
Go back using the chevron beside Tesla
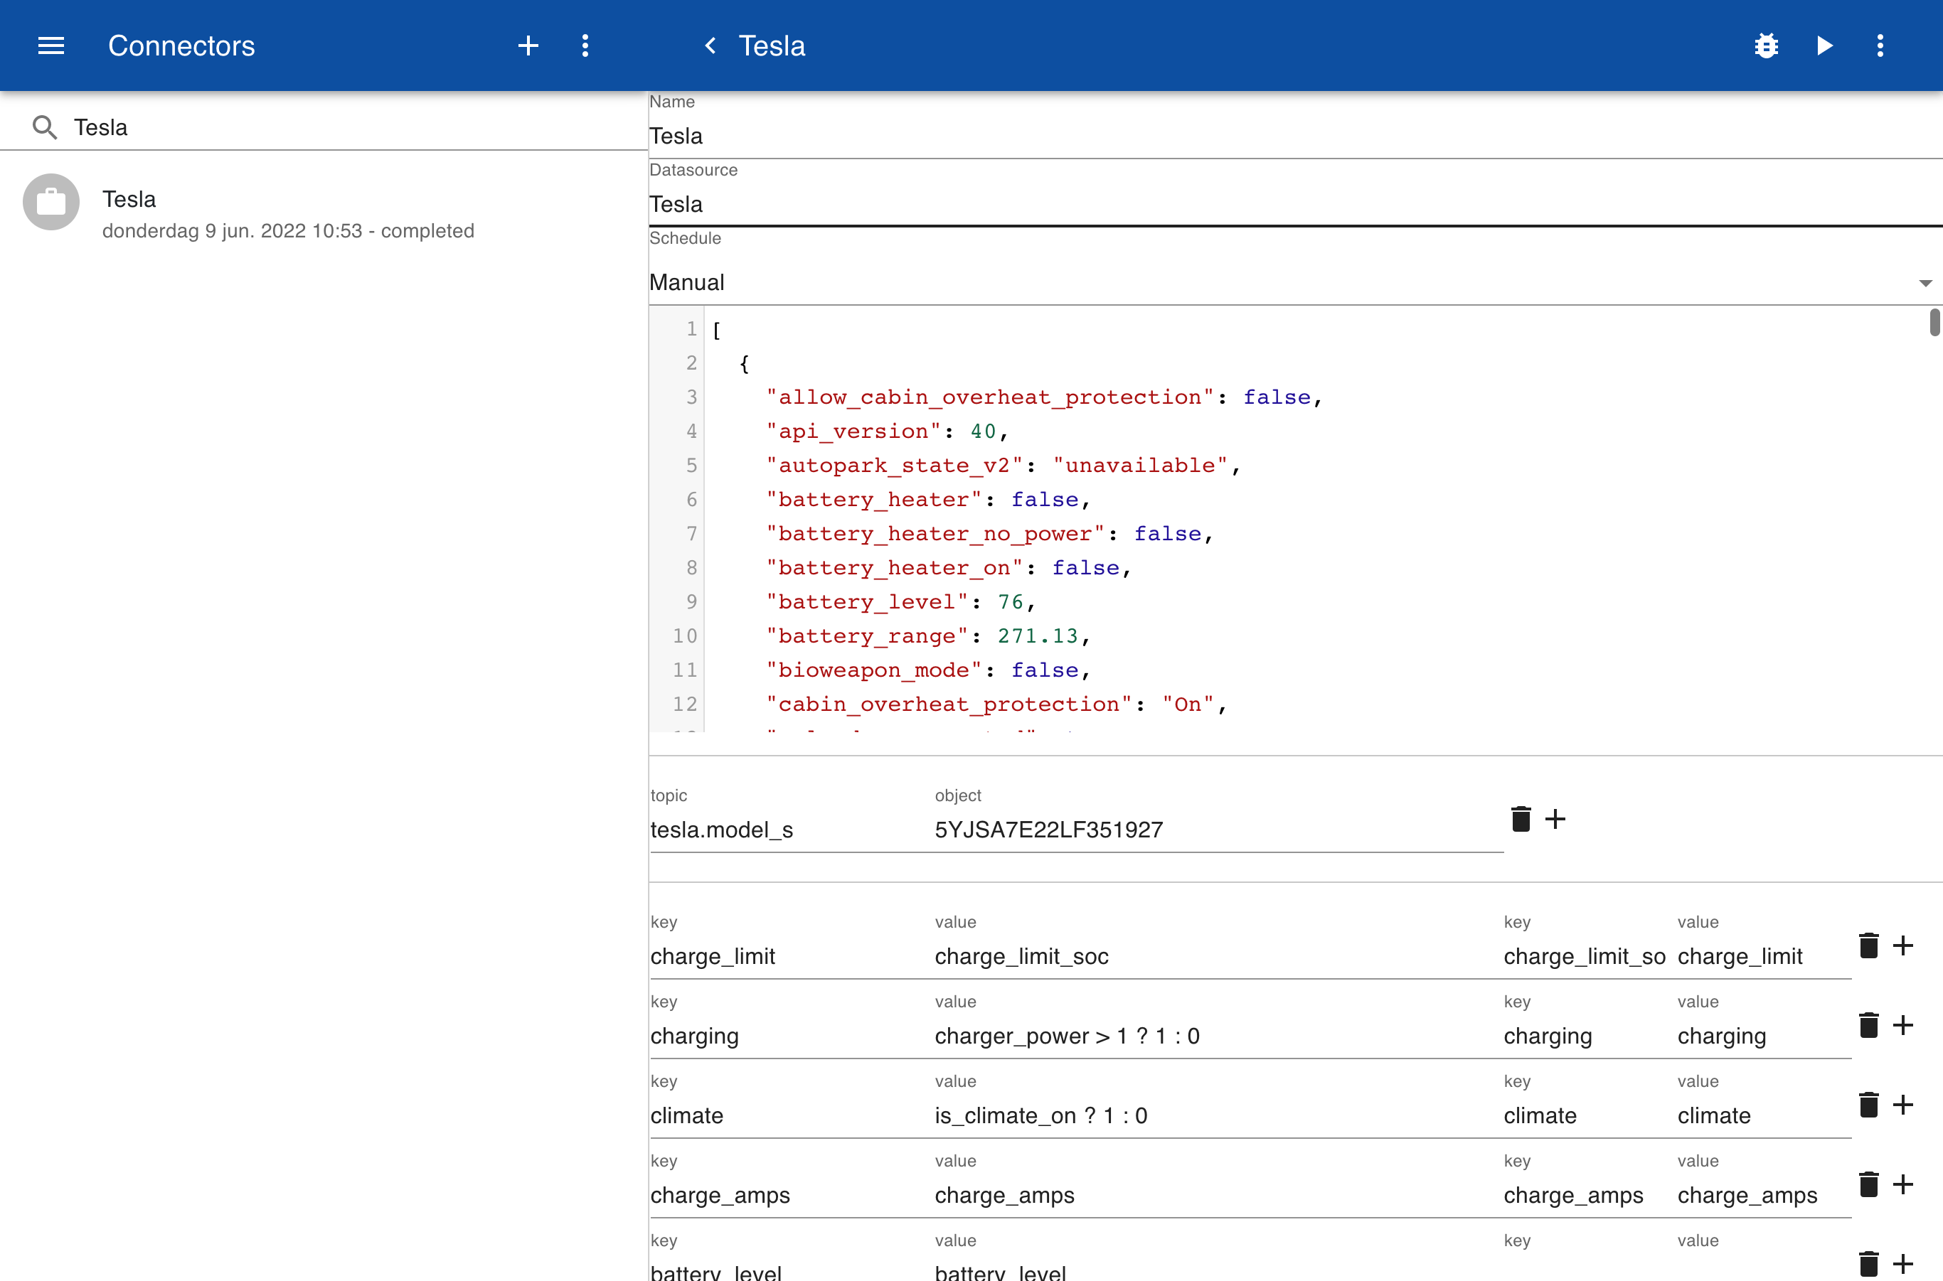(x=710, y=45)
